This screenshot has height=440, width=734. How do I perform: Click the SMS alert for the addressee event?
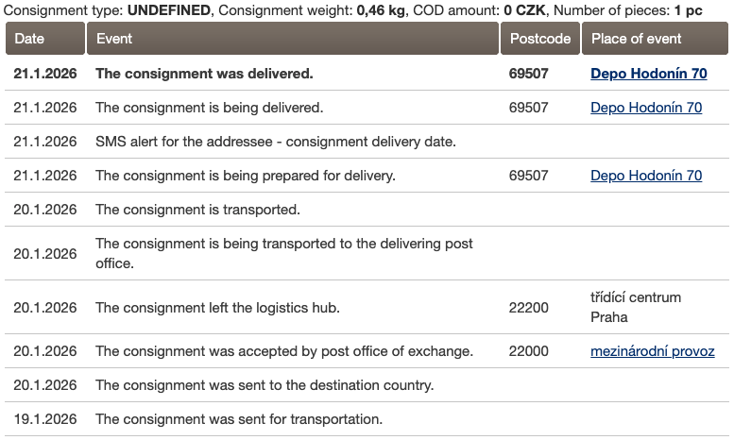(276, 142)
